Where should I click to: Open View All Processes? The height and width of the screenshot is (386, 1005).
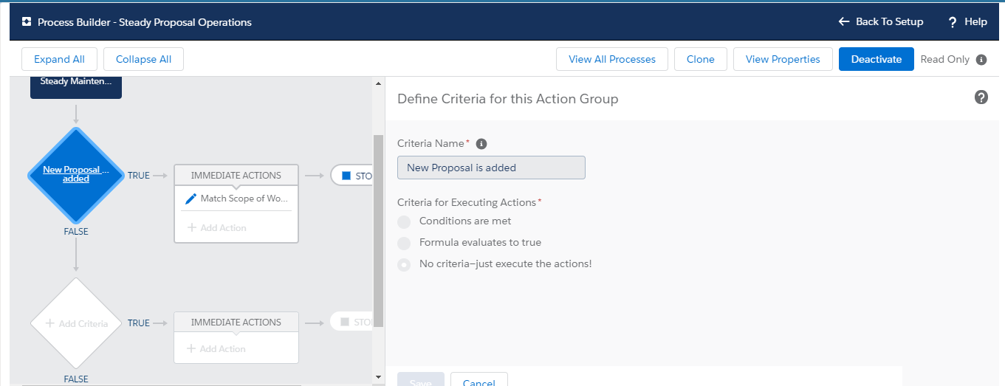tap(611, 60)
